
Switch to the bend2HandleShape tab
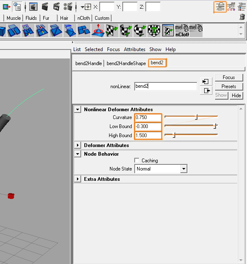(126, 63)
